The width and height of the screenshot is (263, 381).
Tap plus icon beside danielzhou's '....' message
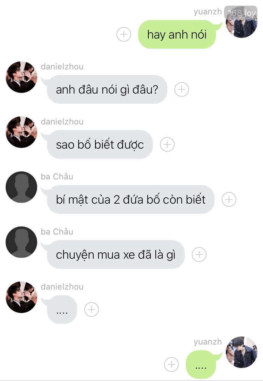point(92,309)
